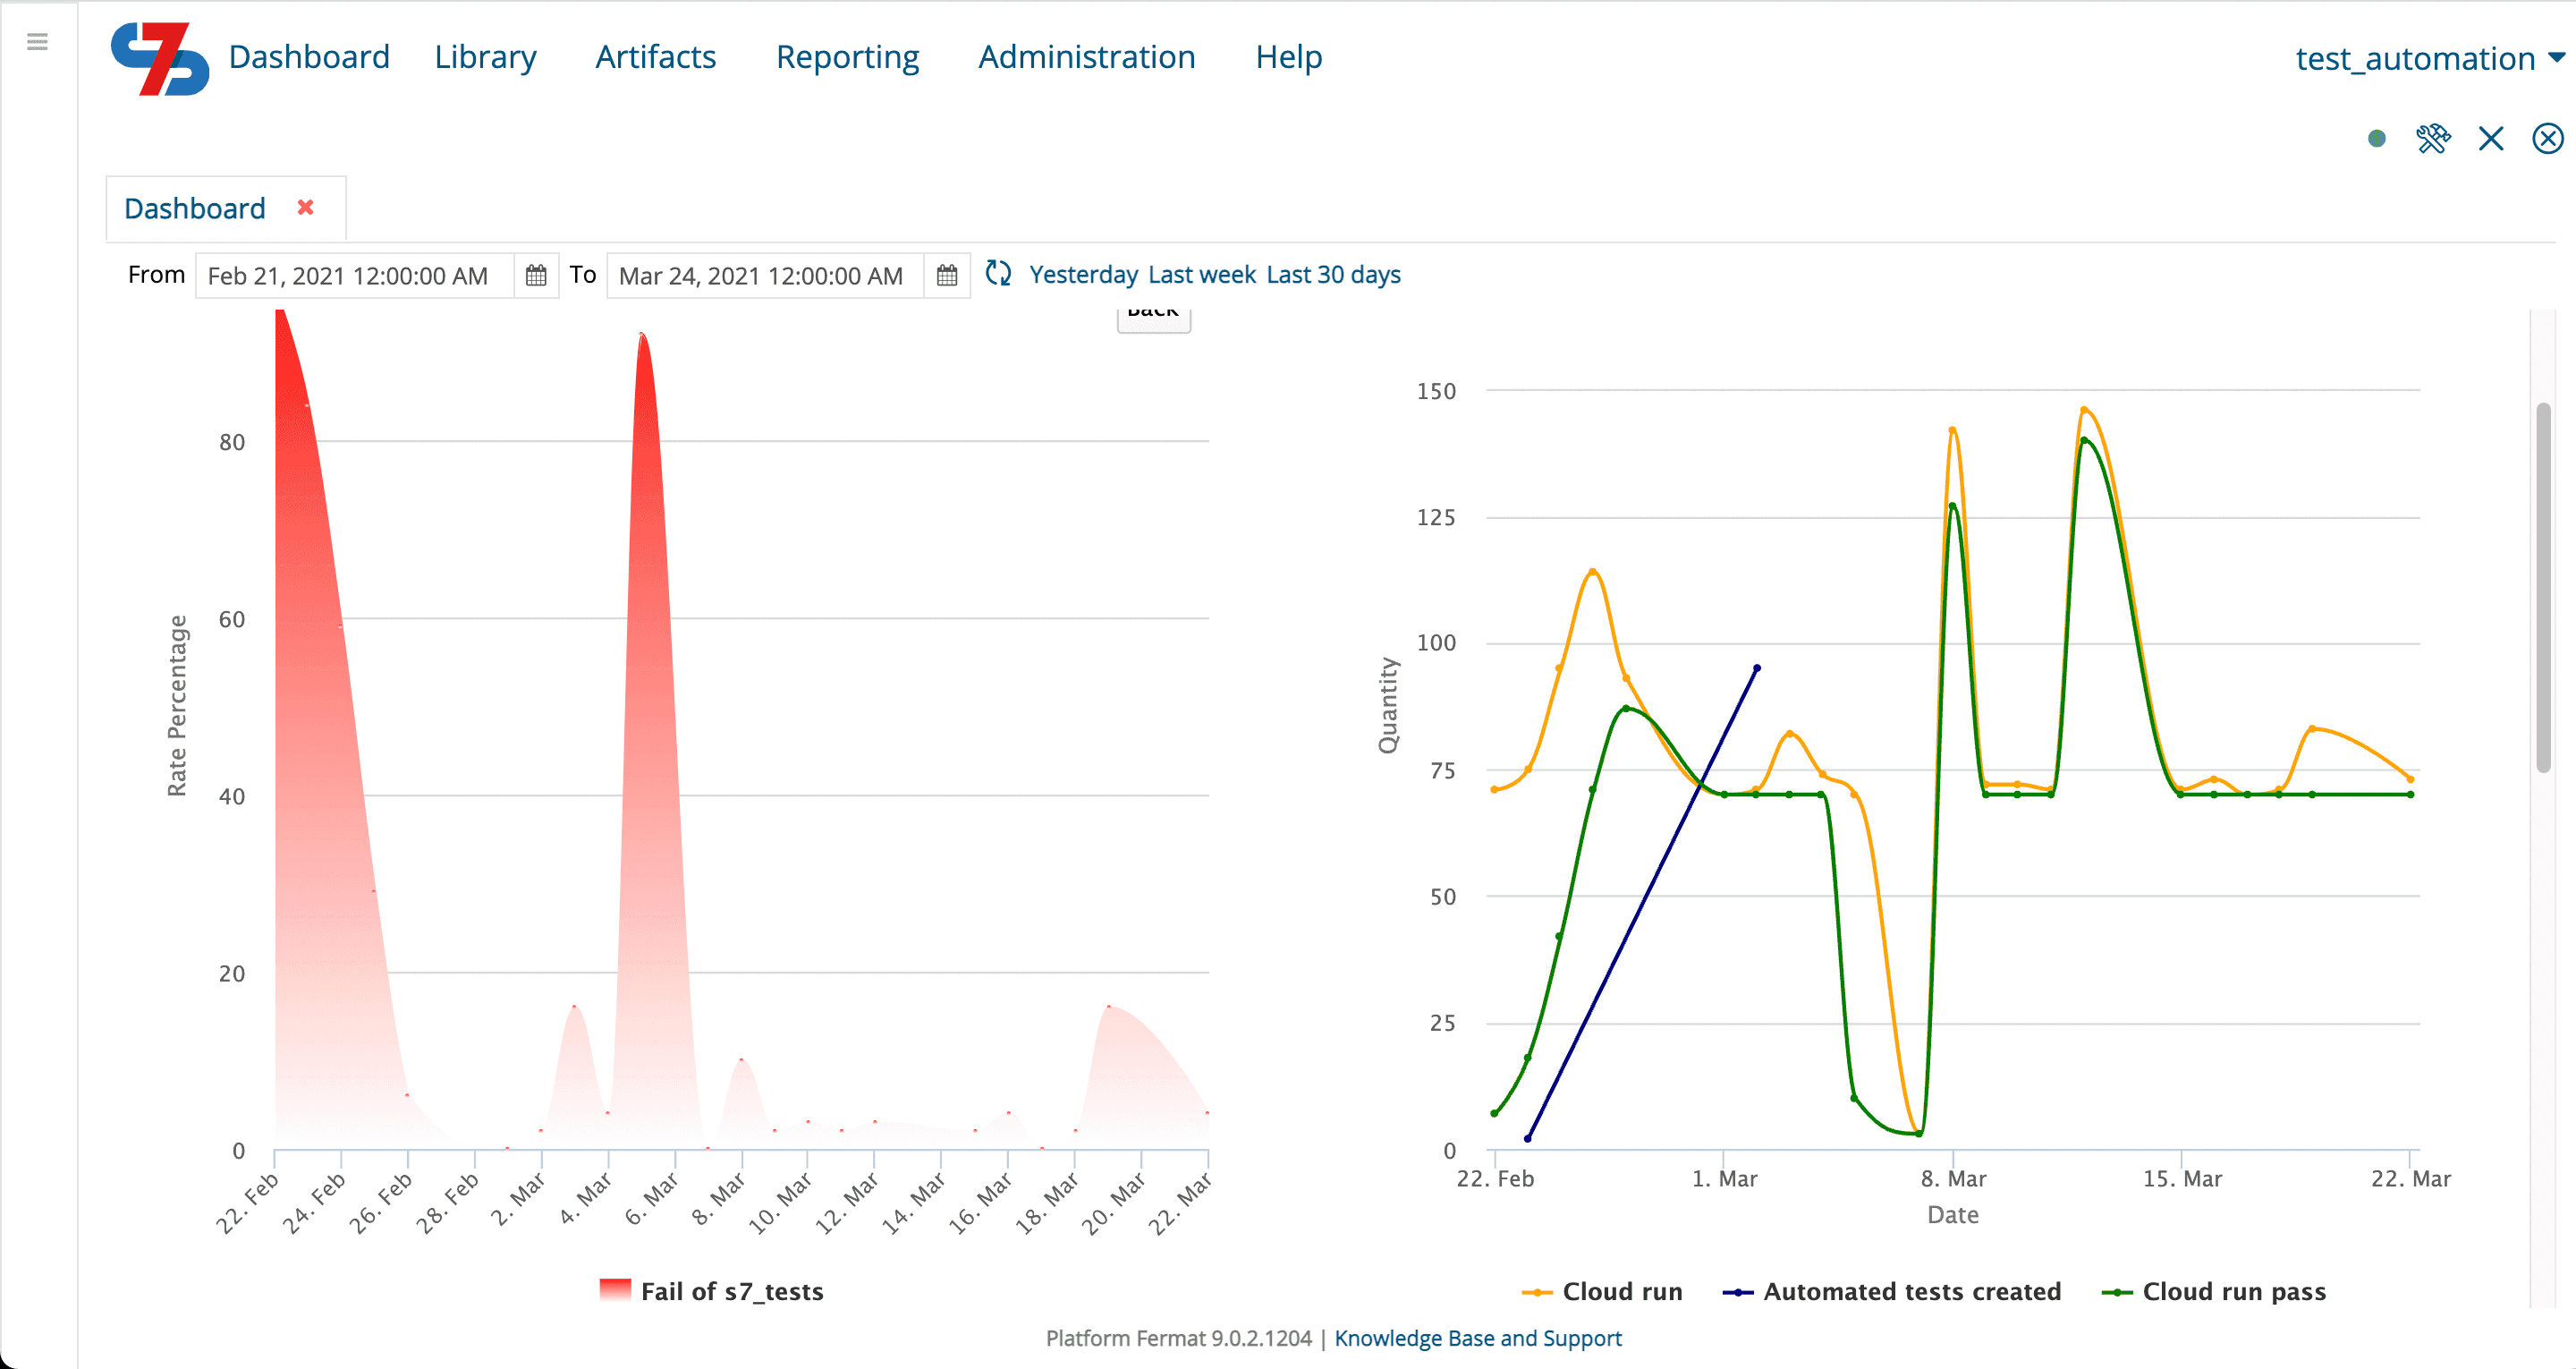Click the S7 logo icon
The image size is (2576, 1369).
pyautogui.click(x=160, y=59)
